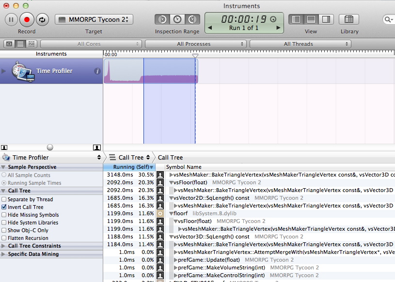Set inspection range start button
The height and width of the screenshot is (282, 395).
(162, 19)
